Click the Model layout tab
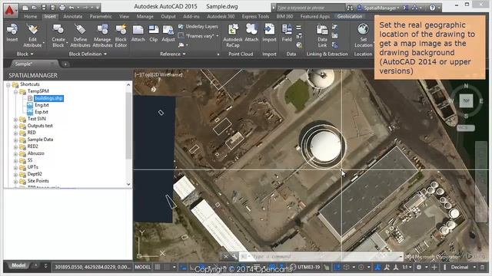The height and width of the screenshot is (276, 492). [18, 265]
